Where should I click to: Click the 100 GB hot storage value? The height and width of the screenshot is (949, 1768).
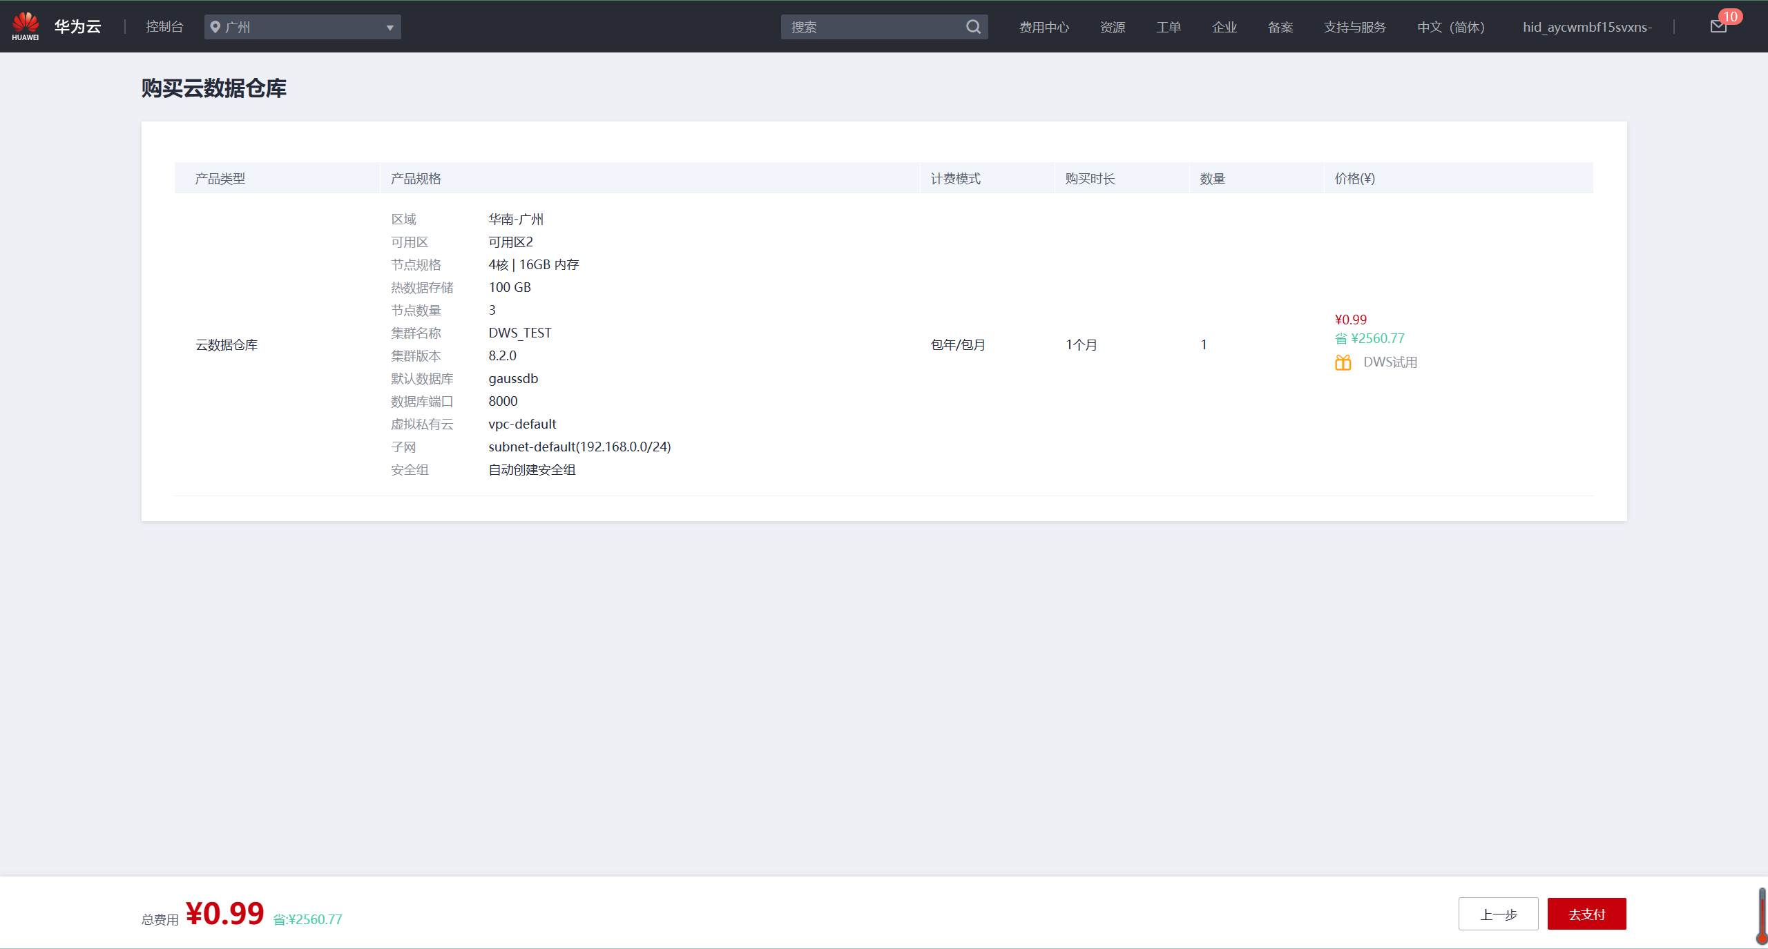(x=510, y=288)
